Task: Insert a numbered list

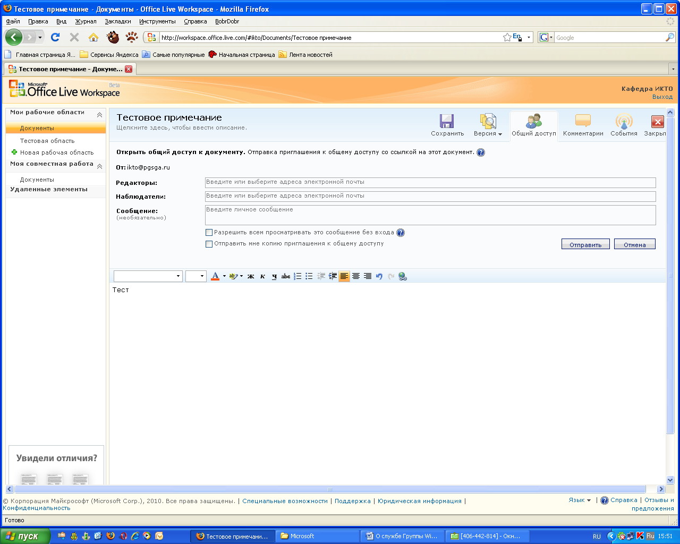Action: click(x=297, y=276)
